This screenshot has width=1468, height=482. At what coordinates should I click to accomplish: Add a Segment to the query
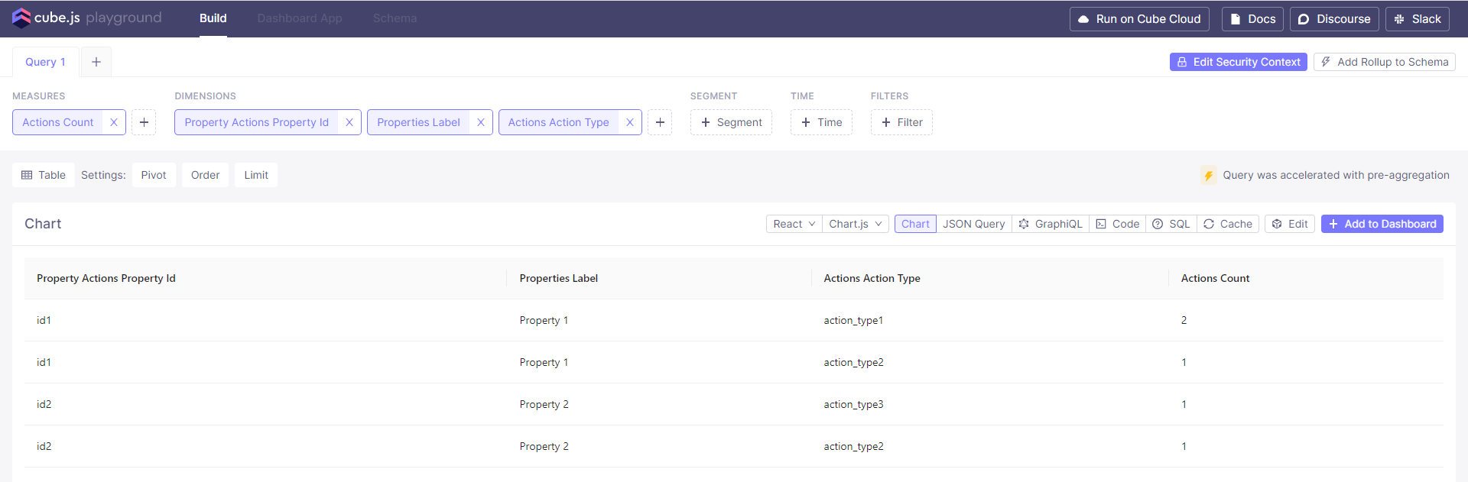coord(731,122)
